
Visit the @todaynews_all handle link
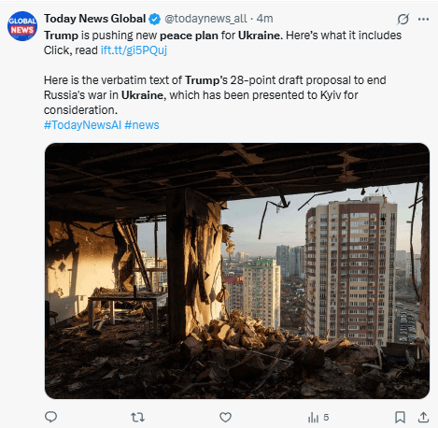click(205, 19)
